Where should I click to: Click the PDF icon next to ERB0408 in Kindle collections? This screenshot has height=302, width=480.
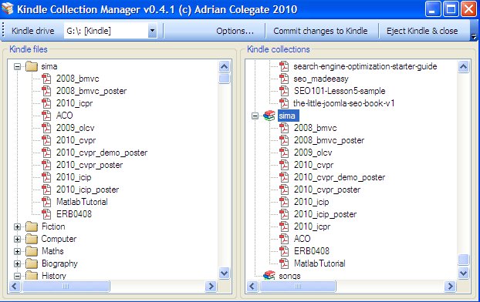pyautogui.click(x=284, y=251)
